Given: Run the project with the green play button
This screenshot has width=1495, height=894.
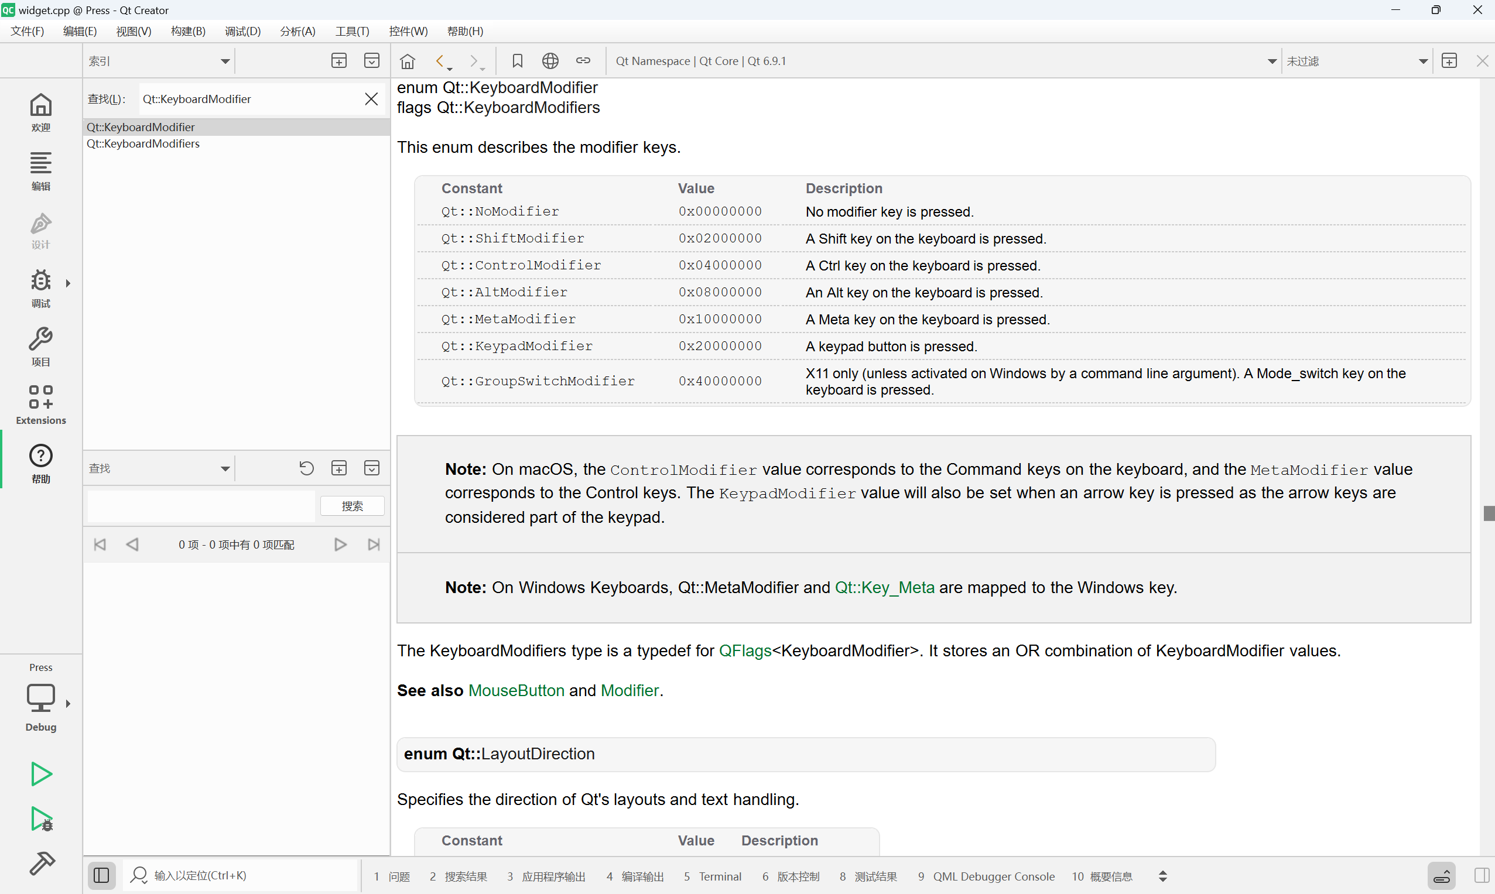Looking at the screenshot, I should (41, 774).
